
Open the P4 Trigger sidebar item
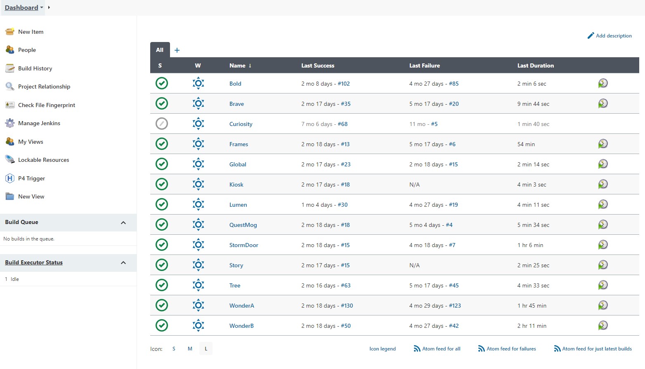(31, 178)
